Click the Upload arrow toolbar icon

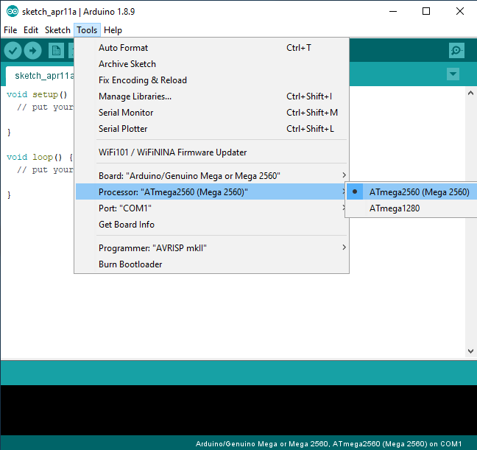(32, 50)
